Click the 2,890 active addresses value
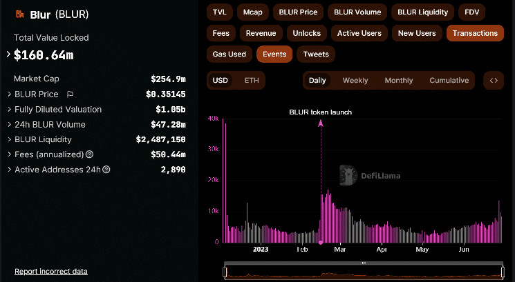Viewport: 515px width, 282px height. tap(173, 170)
